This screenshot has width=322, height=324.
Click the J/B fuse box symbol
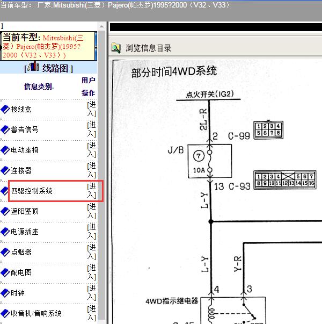coord(210,161)
